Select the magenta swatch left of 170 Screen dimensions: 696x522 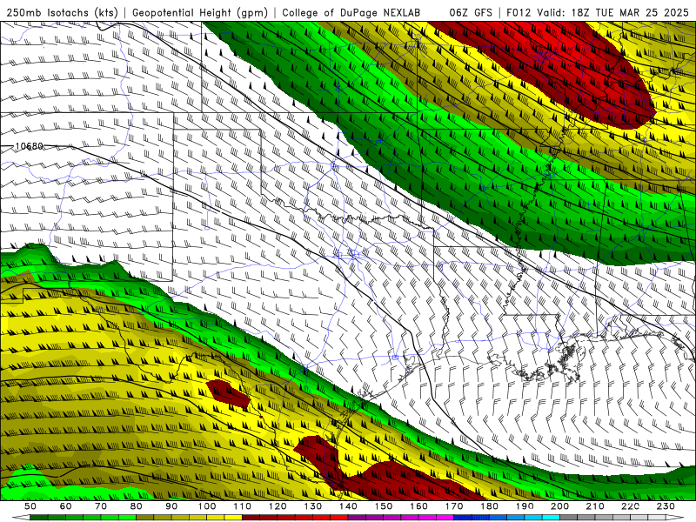(445, 518)
